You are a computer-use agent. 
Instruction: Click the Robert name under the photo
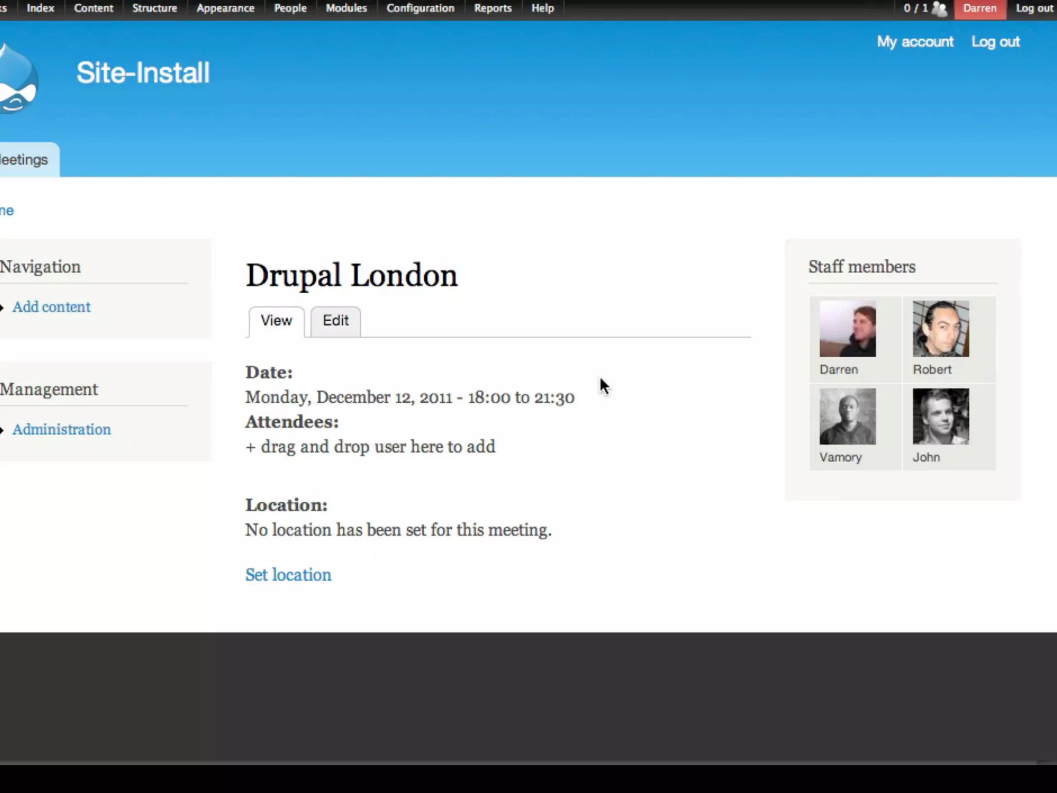(932, 370)
